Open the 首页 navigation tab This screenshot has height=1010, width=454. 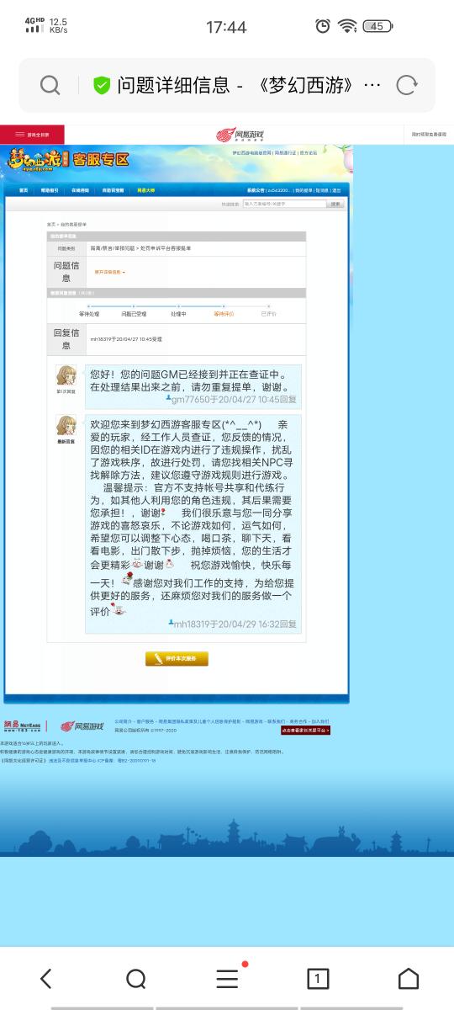[x=24, y=190]
